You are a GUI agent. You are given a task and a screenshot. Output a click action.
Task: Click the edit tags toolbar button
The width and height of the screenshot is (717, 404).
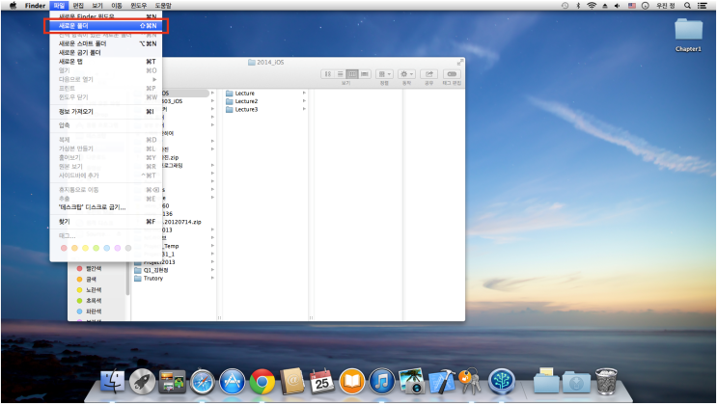[452, 74]
